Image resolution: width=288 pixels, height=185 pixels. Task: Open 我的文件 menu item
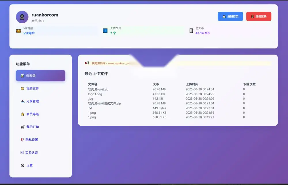coord(41,89)
